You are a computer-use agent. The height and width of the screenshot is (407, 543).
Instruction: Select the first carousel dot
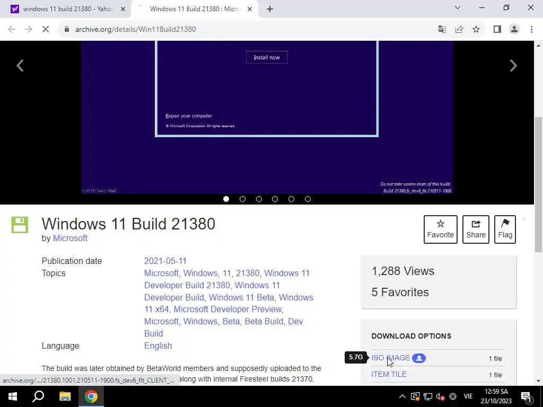coord(226,199)
